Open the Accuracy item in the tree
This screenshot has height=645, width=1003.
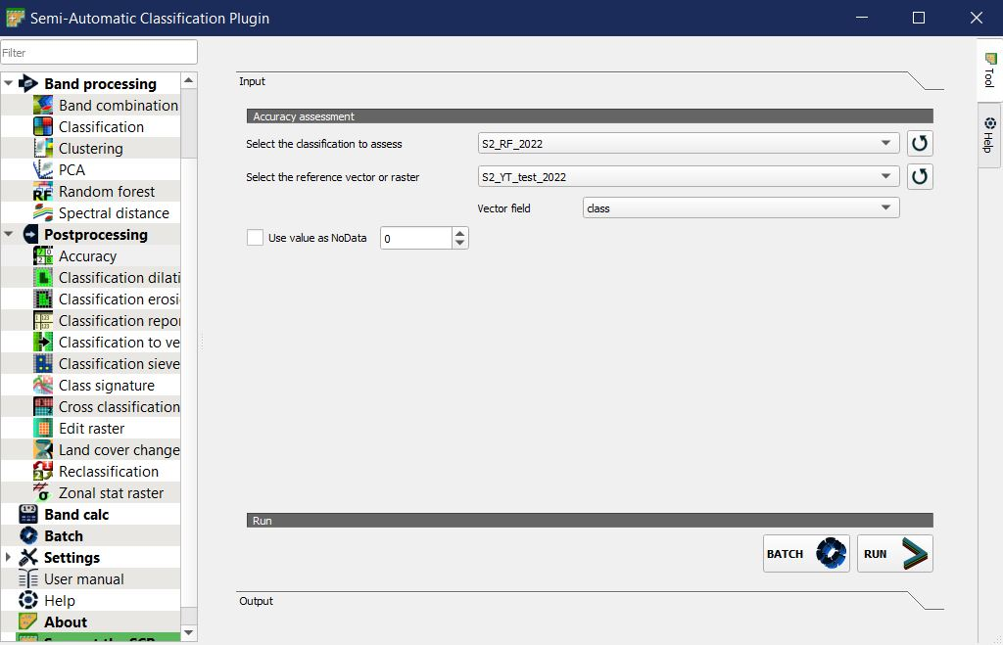pyautogui.click(x=87, y=256)
